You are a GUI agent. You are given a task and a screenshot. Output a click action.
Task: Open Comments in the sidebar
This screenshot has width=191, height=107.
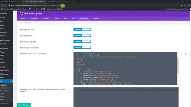click(x=4, y=32)
